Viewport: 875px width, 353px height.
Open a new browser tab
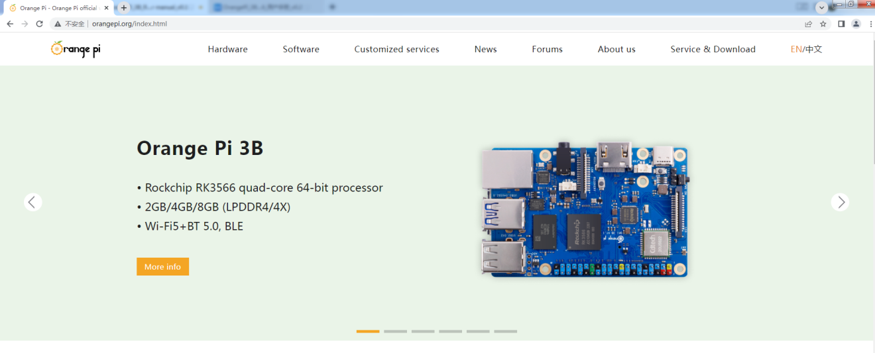123,8
